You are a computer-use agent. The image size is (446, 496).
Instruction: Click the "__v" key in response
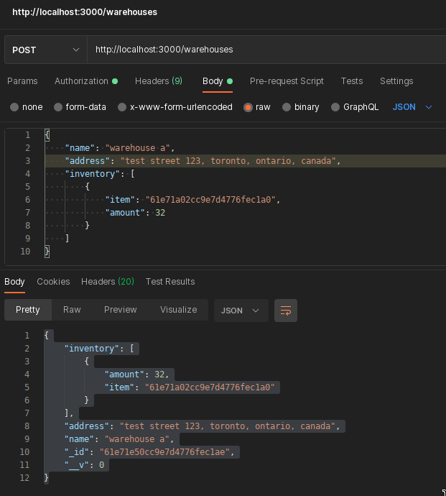tap(77, 465)
